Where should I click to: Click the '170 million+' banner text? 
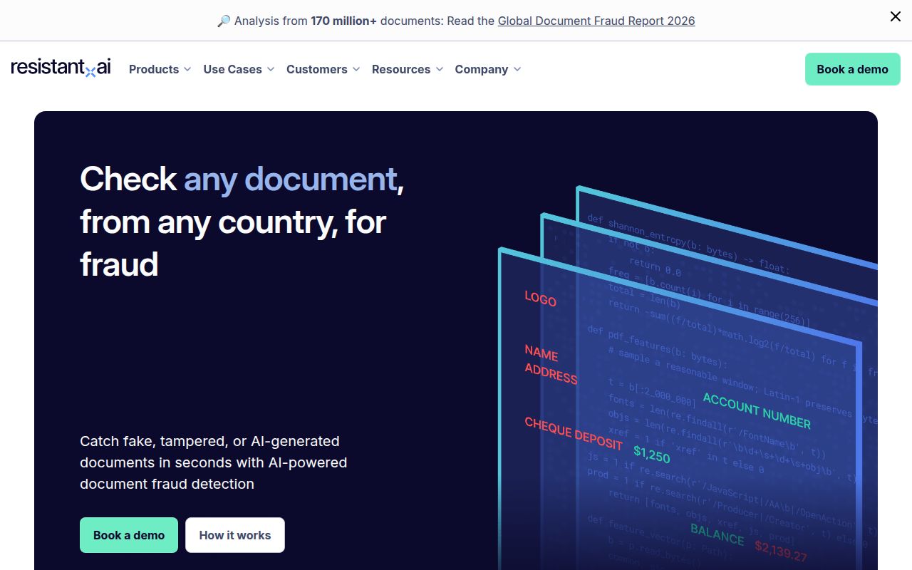tap(344, 21)
